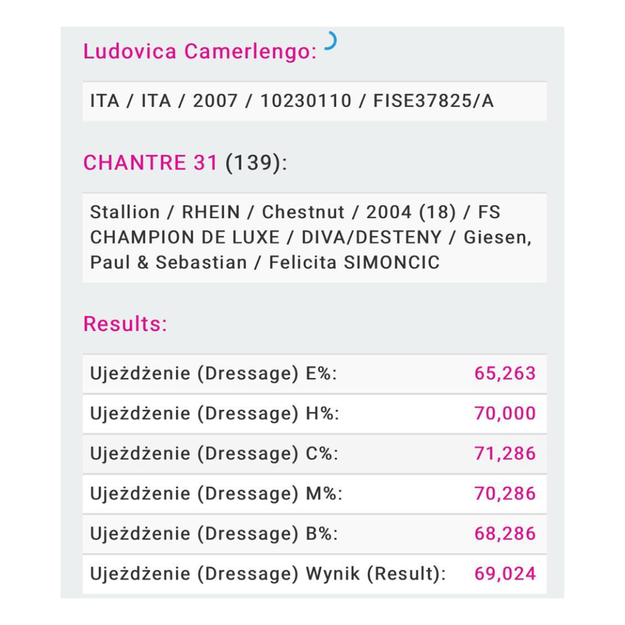Click the Felicita SIMONCIC owner text
Screen dimensions: 625x625
[x=354, y=263]
